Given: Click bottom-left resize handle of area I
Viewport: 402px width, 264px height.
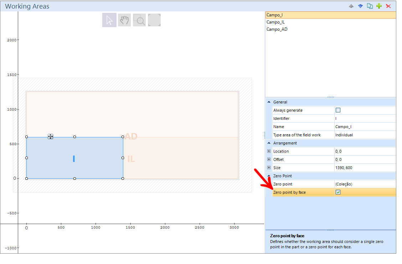Looking at the screenshot, I should [27, 179].
